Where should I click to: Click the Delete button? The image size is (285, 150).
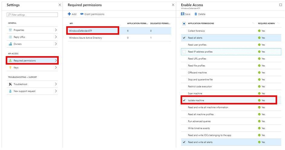(x=200, y=14)
